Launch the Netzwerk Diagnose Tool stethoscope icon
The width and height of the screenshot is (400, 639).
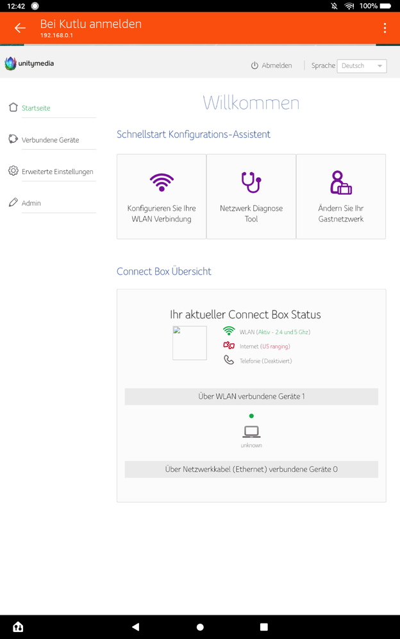coord(251,183)
